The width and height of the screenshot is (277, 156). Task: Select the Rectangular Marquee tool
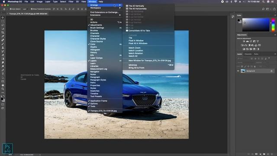[x=3, y=21]
